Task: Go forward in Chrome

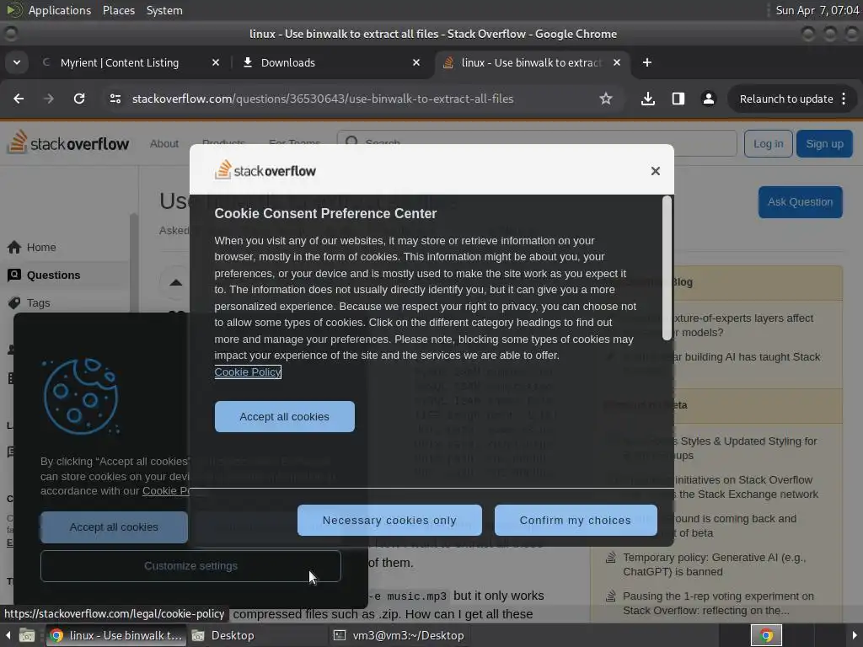Action: [48, 99]
